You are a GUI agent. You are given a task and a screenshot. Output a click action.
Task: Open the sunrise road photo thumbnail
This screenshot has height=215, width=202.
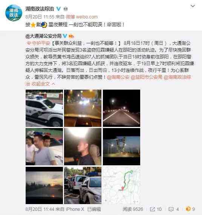coord(44,185)
